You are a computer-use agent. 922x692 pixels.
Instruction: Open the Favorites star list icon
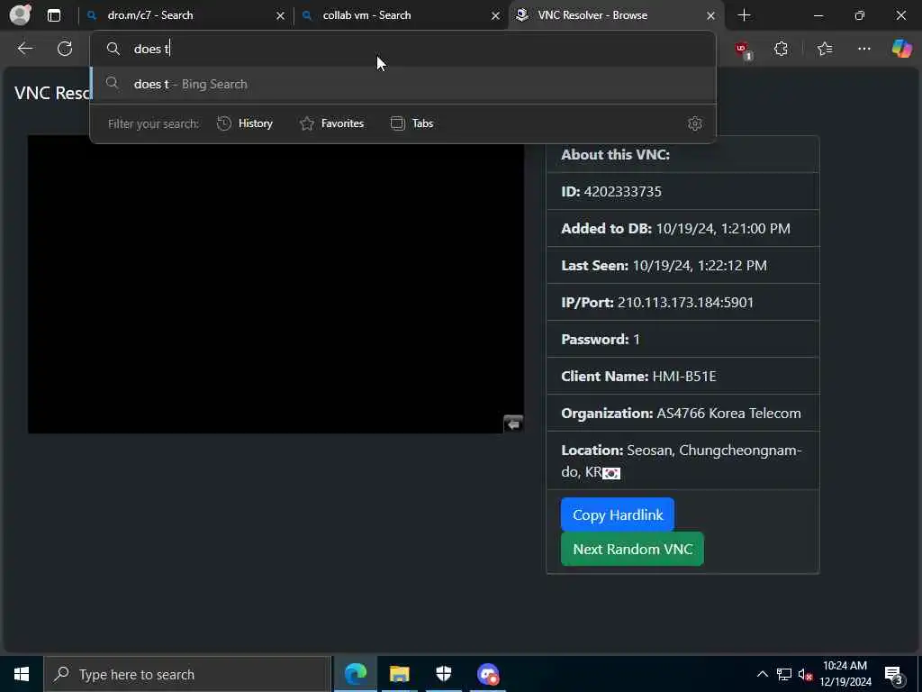point(825,49)
